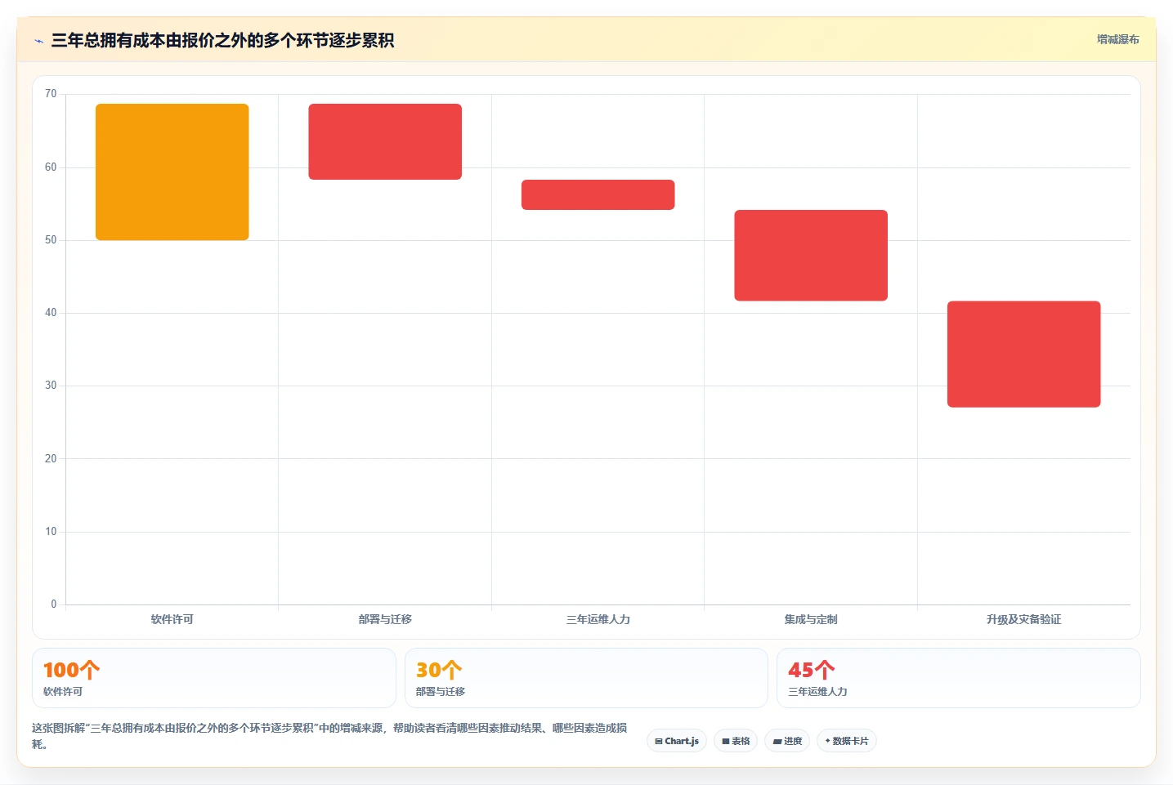Select the red 升级及灾备验证 bar
Viewport: 1173px width, 785px height.
(1024, 354)
